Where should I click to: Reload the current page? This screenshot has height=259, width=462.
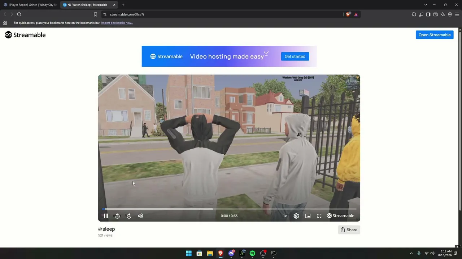coord(19,14)
